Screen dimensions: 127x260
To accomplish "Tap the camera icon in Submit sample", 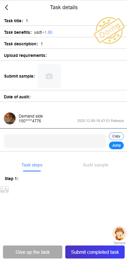I will pos(49,76).
